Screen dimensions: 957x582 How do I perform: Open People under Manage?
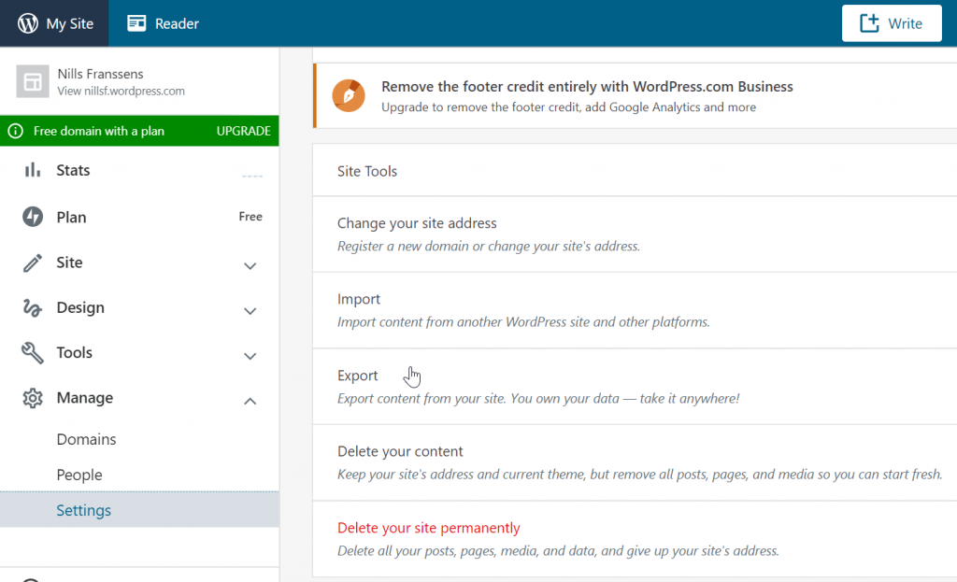[79, 475]
